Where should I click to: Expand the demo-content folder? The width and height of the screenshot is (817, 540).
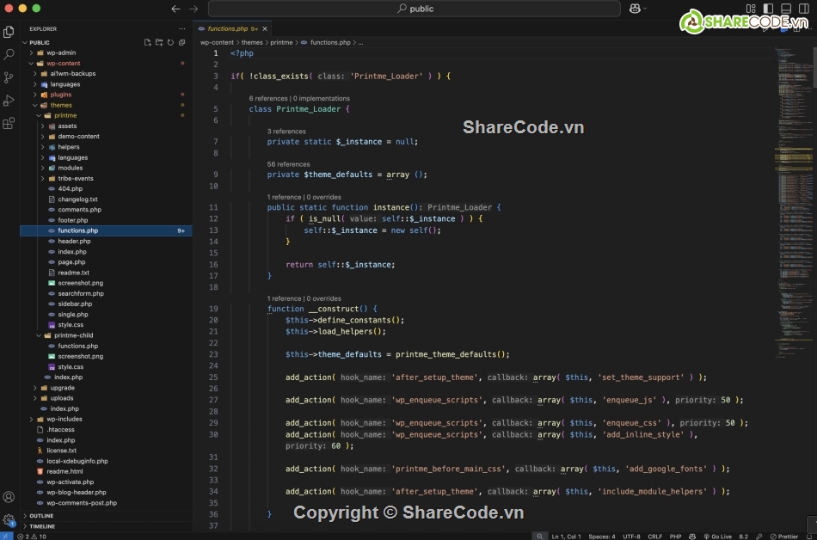click(43, 137)
